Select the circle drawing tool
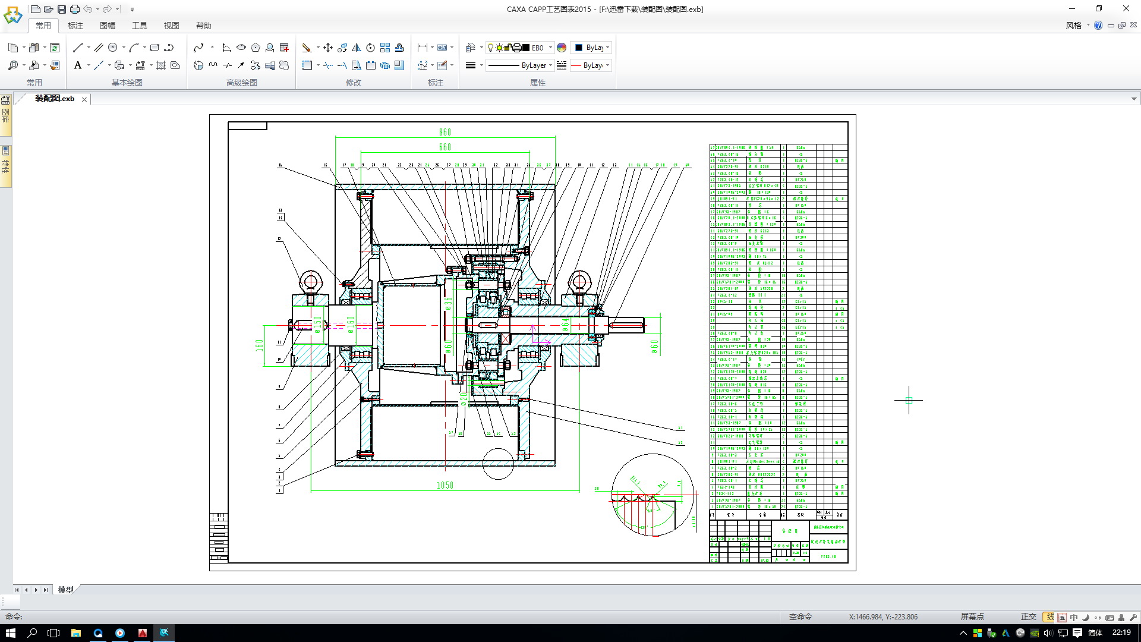Screen dimensions: 1141x642 click(x=113, y=48)
